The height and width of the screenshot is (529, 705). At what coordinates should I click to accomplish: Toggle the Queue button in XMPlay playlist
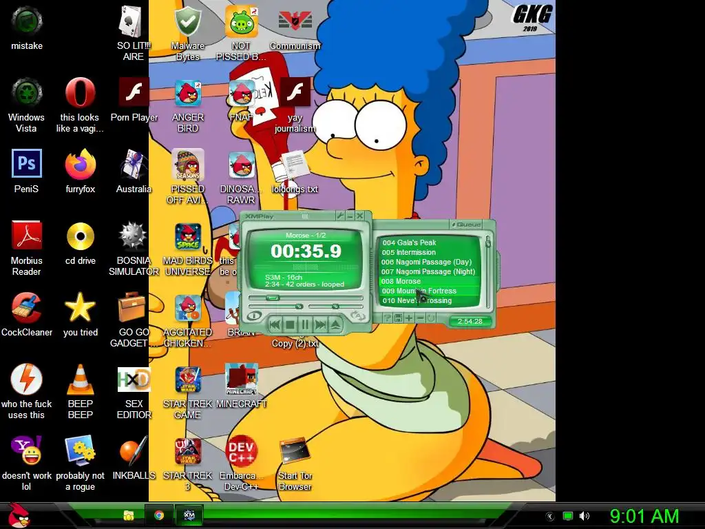coord(467,225)
